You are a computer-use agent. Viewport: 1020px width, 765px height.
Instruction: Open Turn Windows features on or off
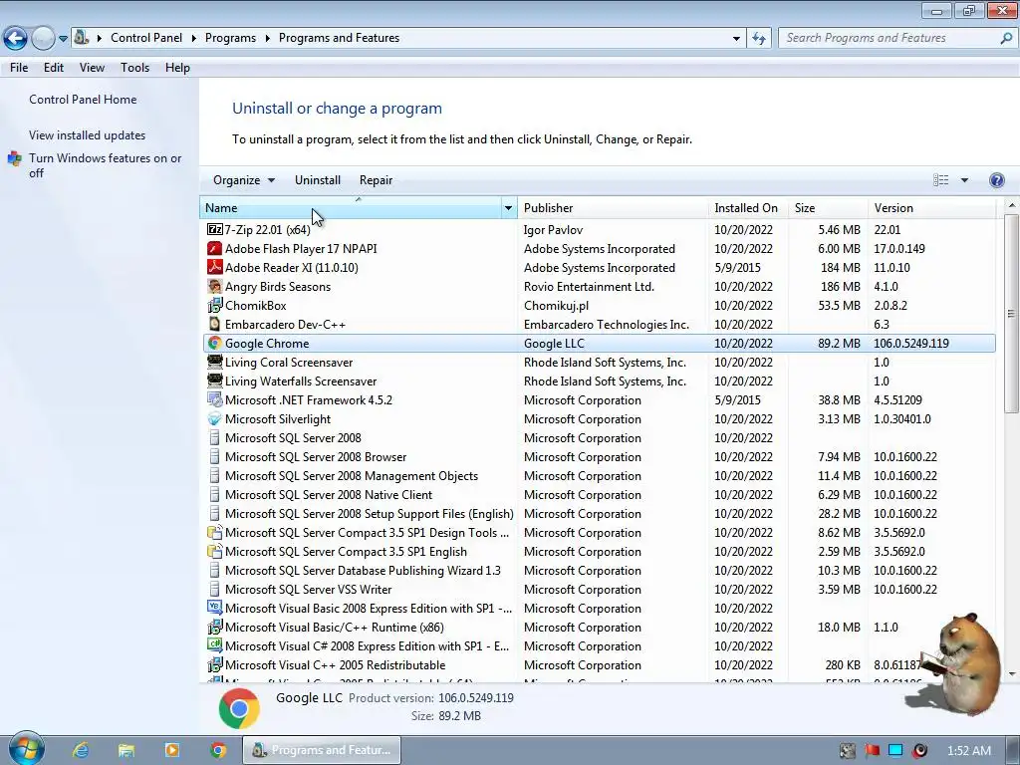(105, 165)
